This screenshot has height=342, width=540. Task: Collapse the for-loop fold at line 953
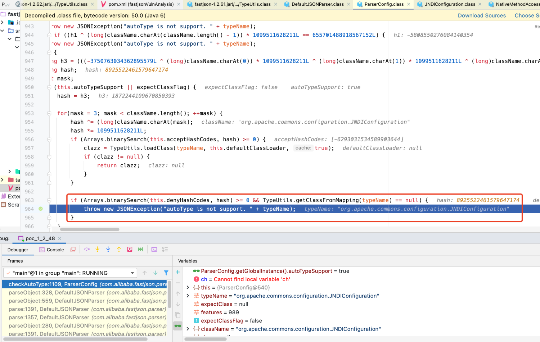pyautogui.click(x=49, y=113)
